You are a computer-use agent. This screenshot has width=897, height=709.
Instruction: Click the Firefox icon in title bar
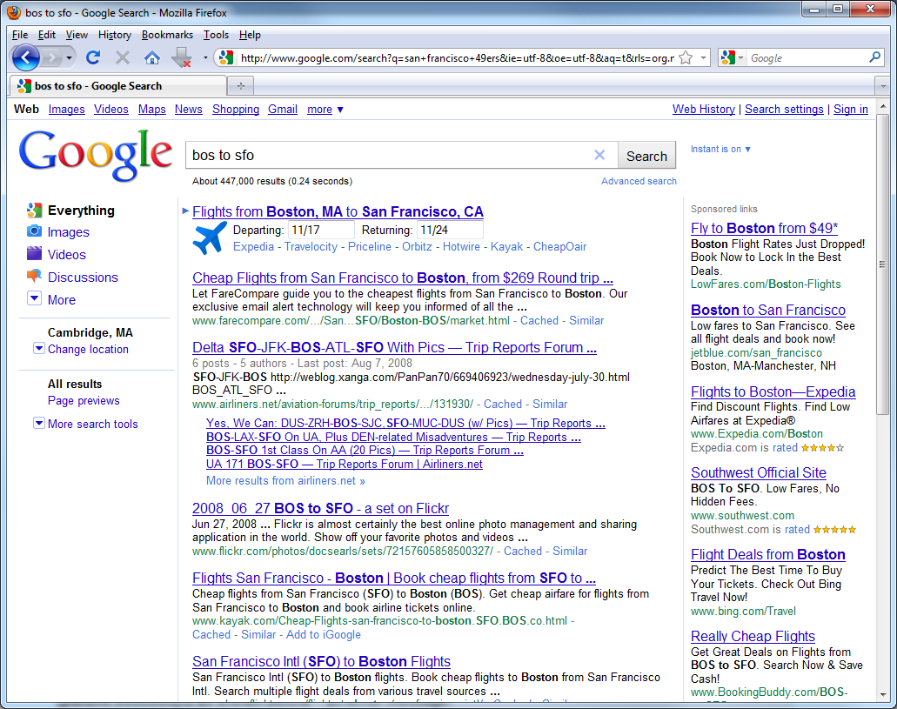(14, 12)
